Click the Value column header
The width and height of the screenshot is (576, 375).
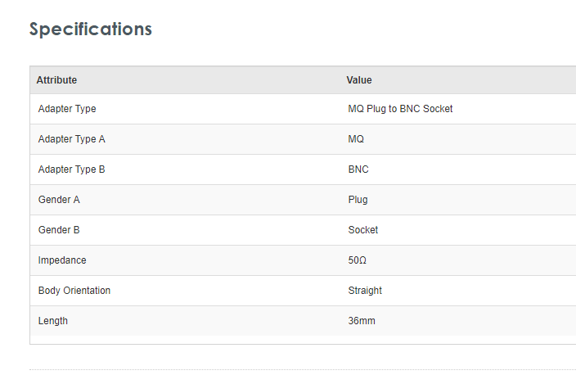tap(359, 80)
